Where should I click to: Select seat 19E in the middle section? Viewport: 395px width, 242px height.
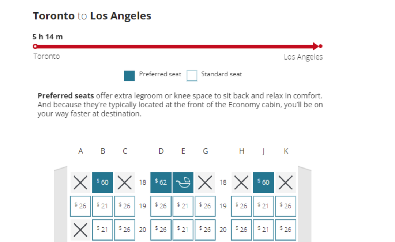(x=183, y=206)
